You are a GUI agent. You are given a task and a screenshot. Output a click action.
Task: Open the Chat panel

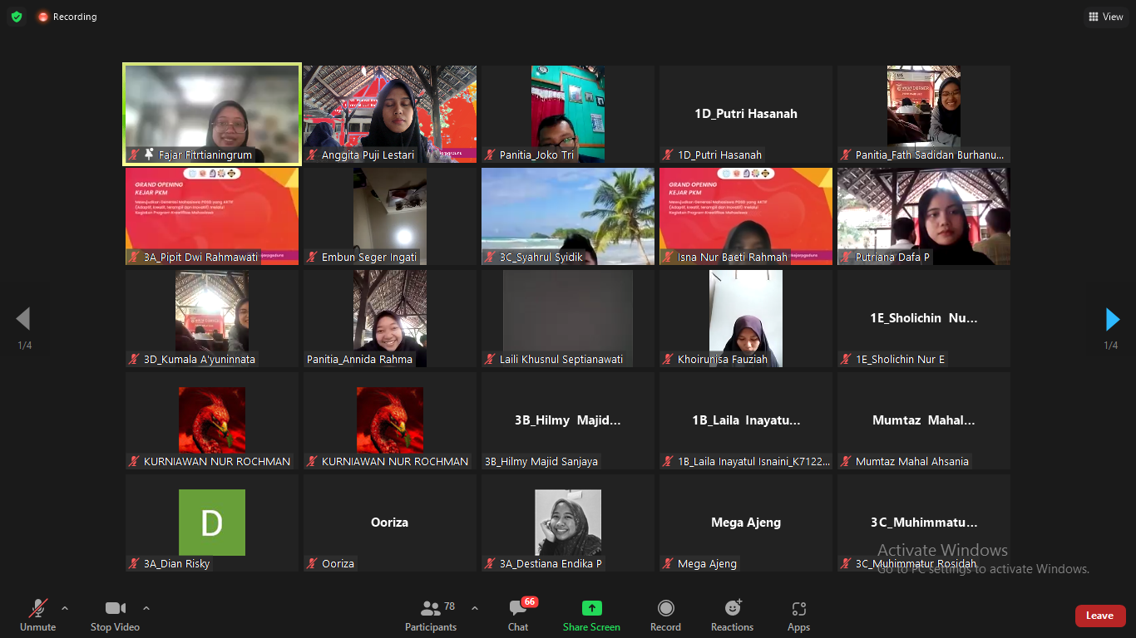(x=518, y=616)
